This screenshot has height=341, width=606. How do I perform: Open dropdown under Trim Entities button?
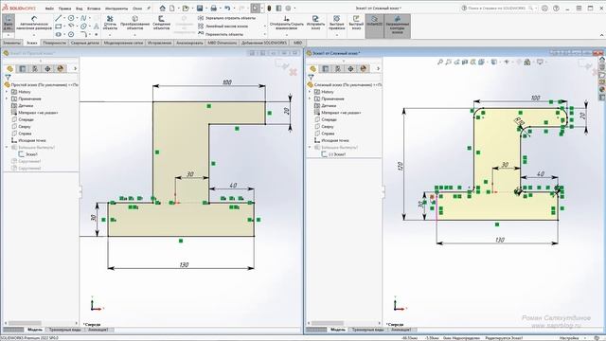point(110,35)
